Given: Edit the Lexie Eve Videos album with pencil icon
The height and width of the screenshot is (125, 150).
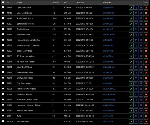Looking at the screenshot, I should point(131,8).
